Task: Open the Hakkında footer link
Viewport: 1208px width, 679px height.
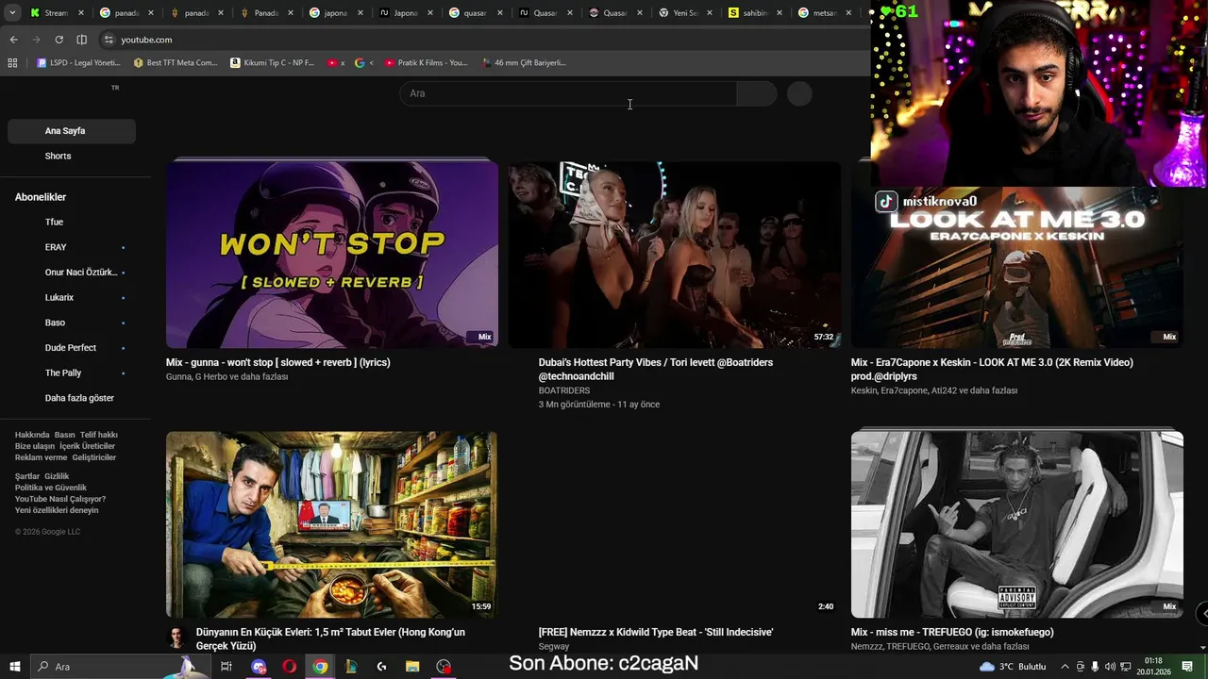Action: pos(32,435)
